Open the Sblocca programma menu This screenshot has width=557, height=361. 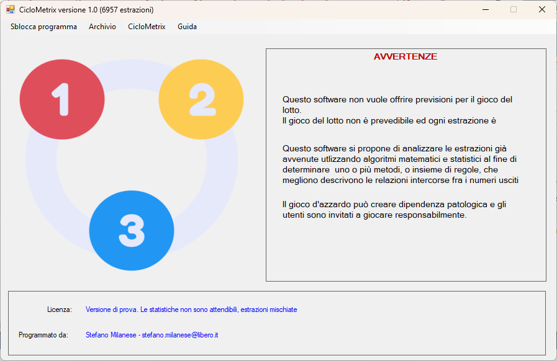[43, 27]
